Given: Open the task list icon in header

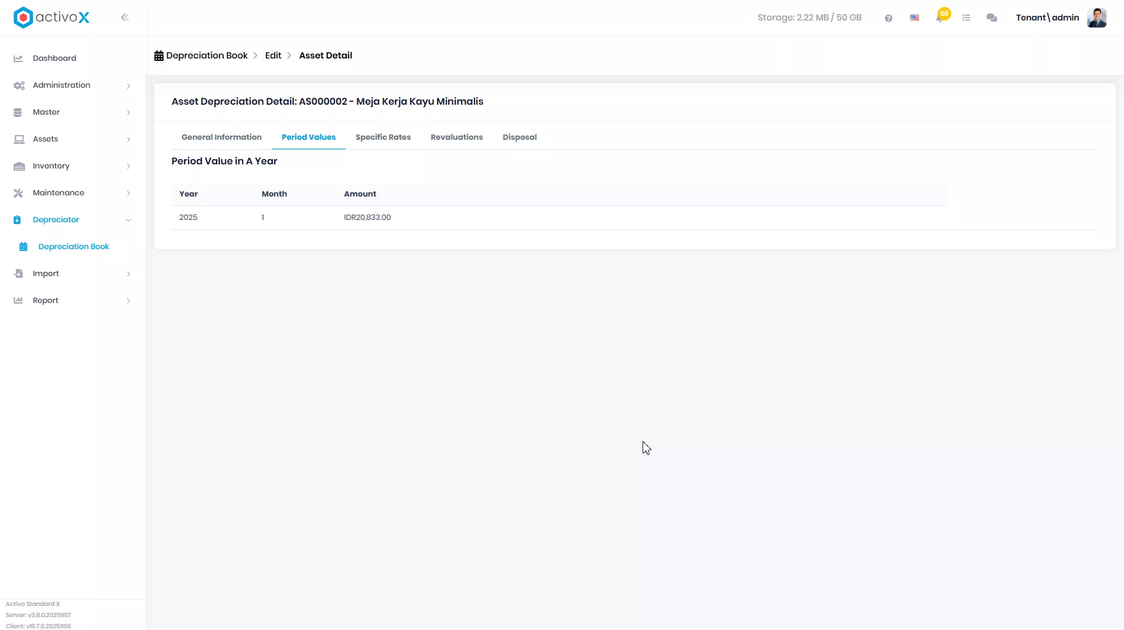Looking at the screenshot, I should (966, 18).
